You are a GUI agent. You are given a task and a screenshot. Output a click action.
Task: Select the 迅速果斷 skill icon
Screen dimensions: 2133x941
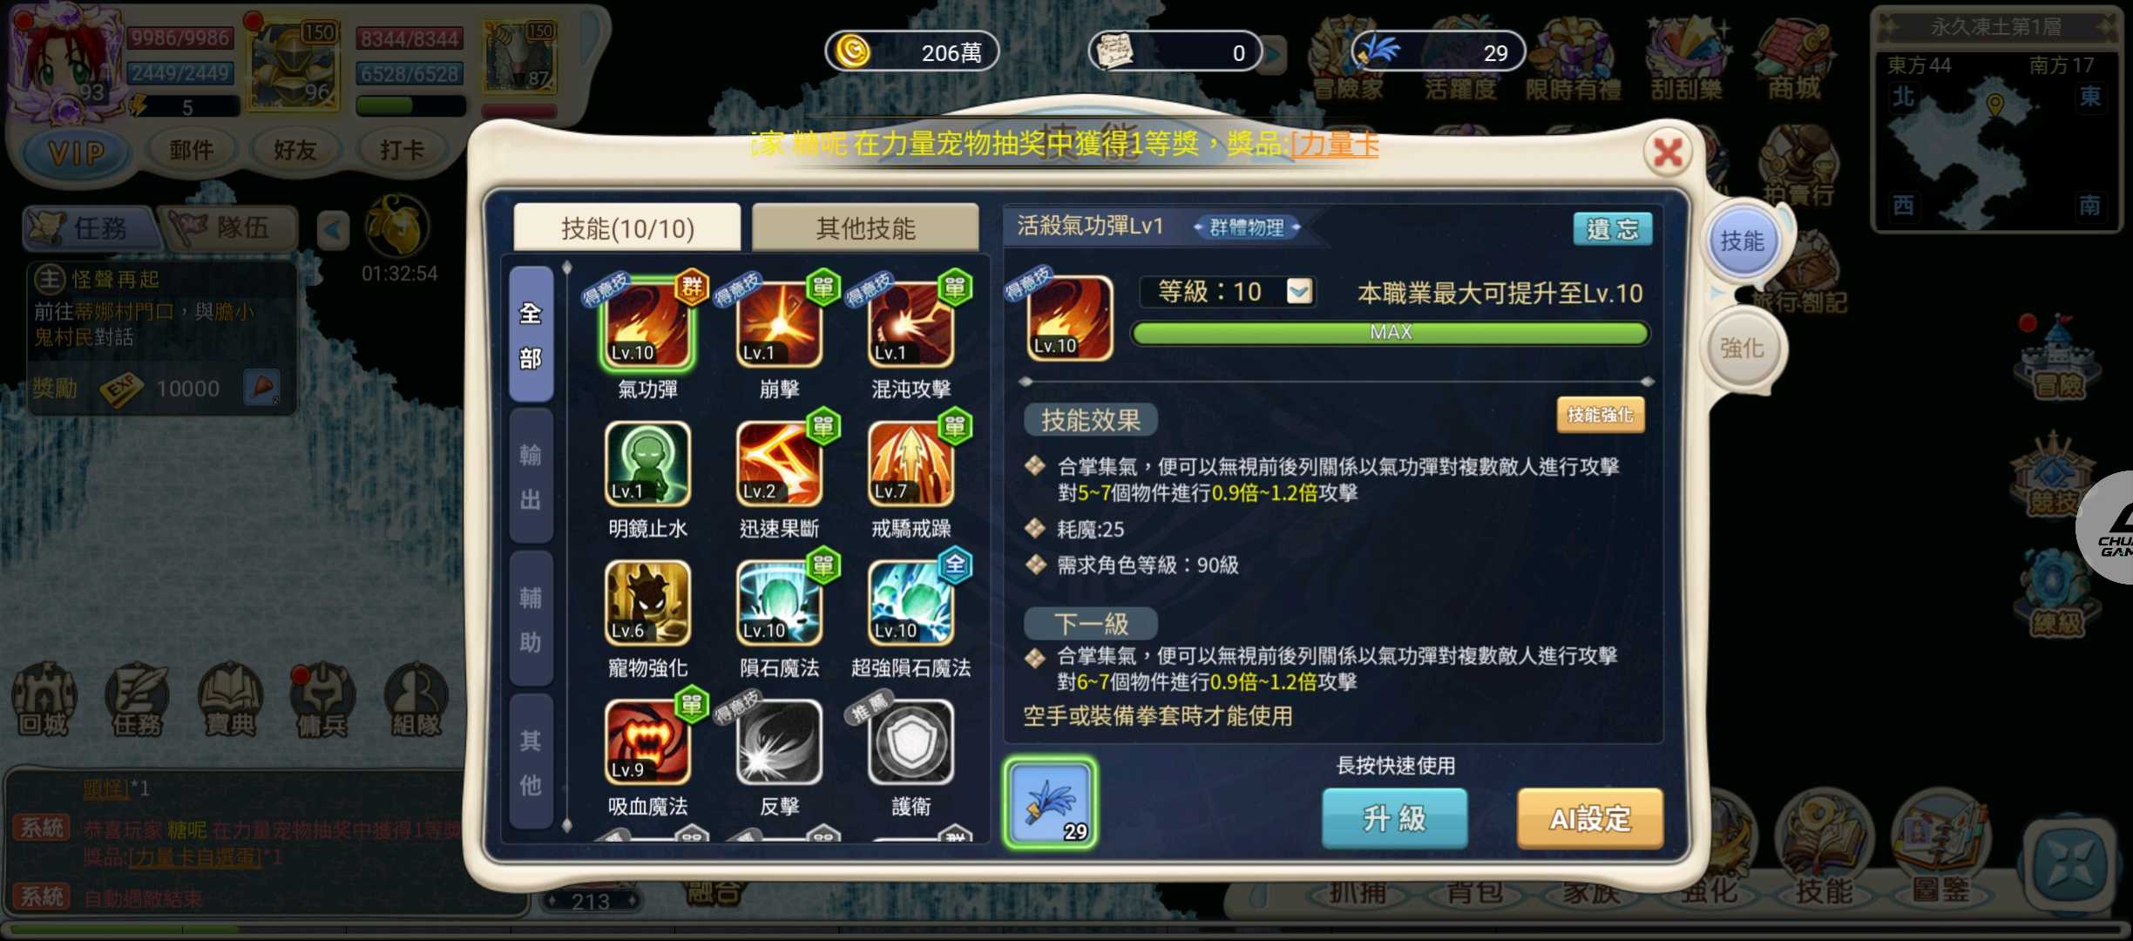tap(779, 464)
